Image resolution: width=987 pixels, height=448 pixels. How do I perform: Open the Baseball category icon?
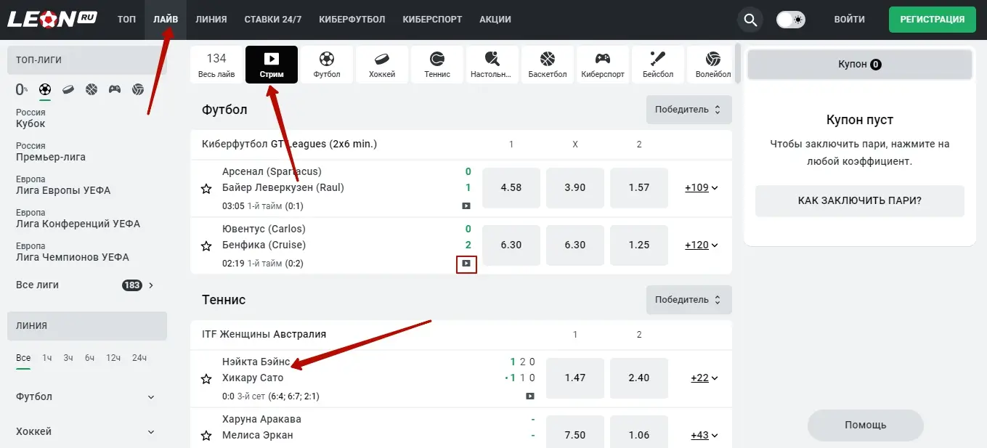[x=658, y=64]
